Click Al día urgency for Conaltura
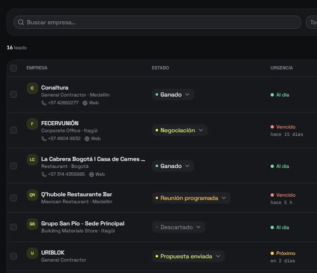 point(280,95)
